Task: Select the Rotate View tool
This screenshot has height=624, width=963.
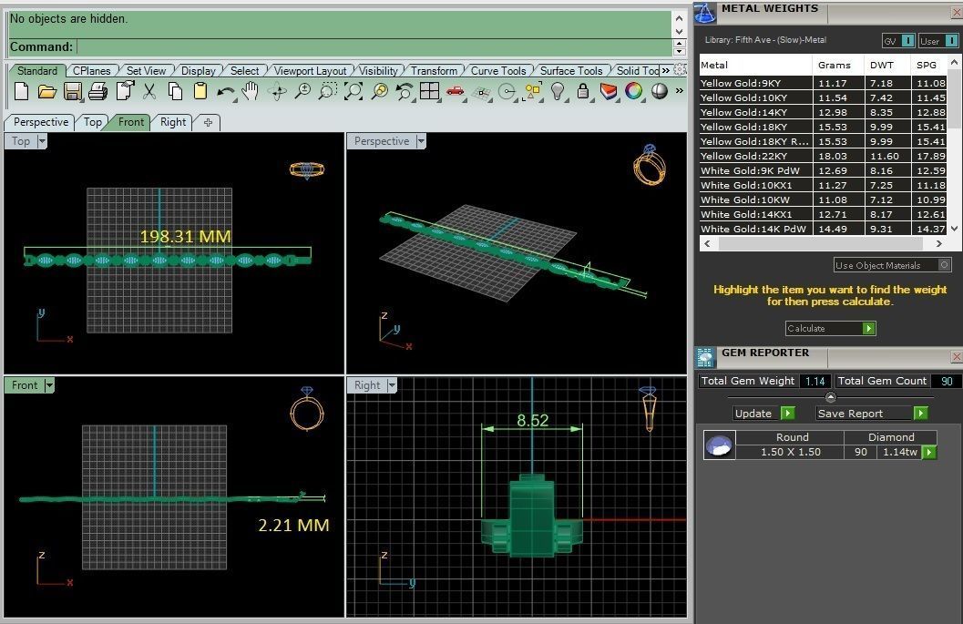Action: pos(277,92)
